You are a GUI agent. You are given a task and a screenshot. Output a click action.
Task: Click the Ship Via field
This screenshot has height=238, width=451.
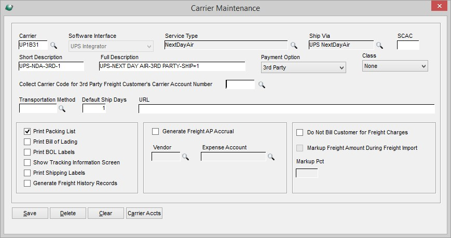(341, 45)
